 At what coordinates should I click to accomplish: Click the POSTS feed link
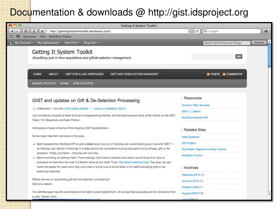pos(215,74)
